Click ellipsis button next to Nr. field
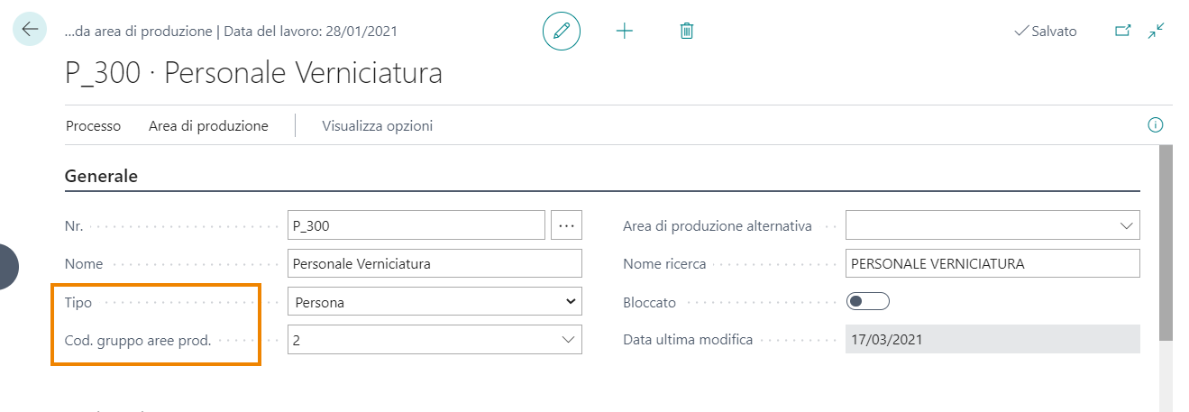 point(566,225)
